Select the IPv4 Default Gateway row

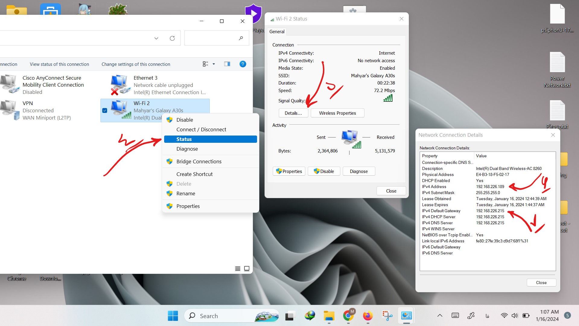488,211
